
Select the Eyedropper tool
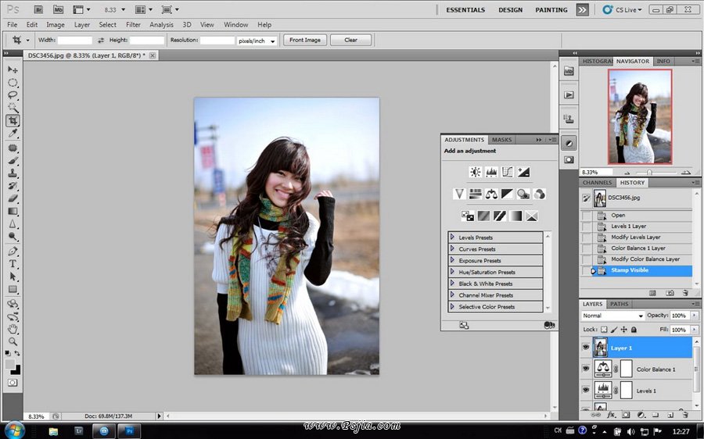[x=13, y=134]
